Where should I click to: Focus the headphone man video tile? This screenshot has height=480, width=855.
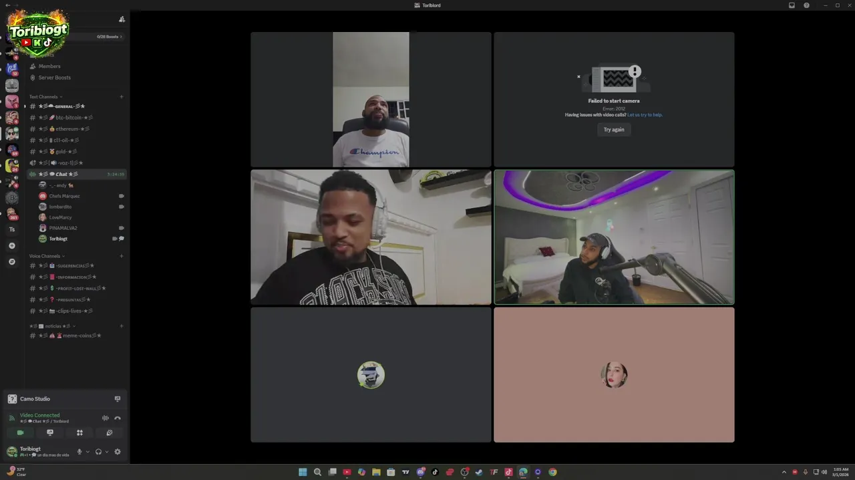click(371, 237)
